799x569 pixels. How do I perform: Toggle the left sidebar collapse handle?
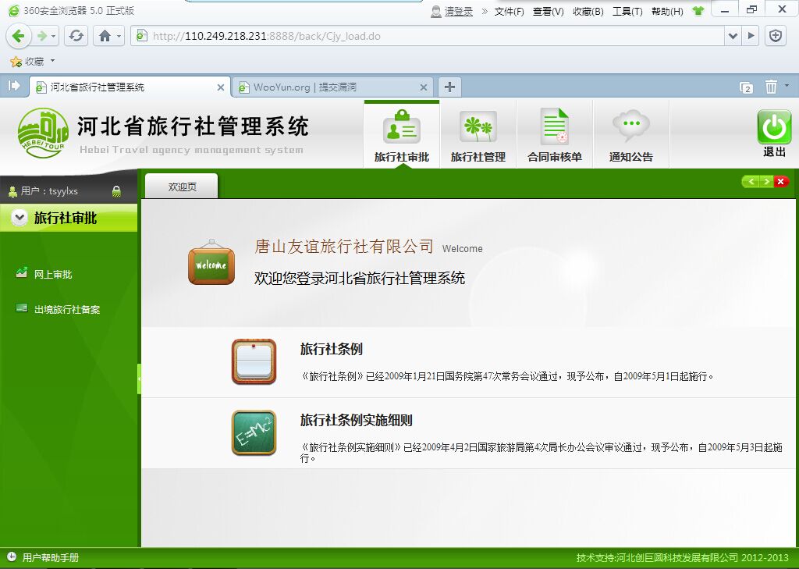coord(139,379)
